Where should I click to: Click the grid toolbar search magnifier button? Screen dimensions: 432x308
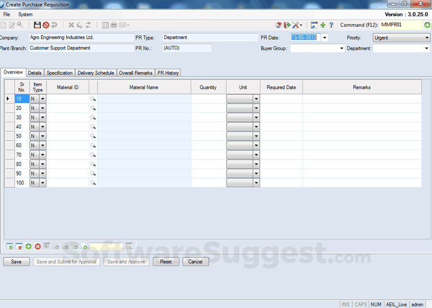(129, 246)
